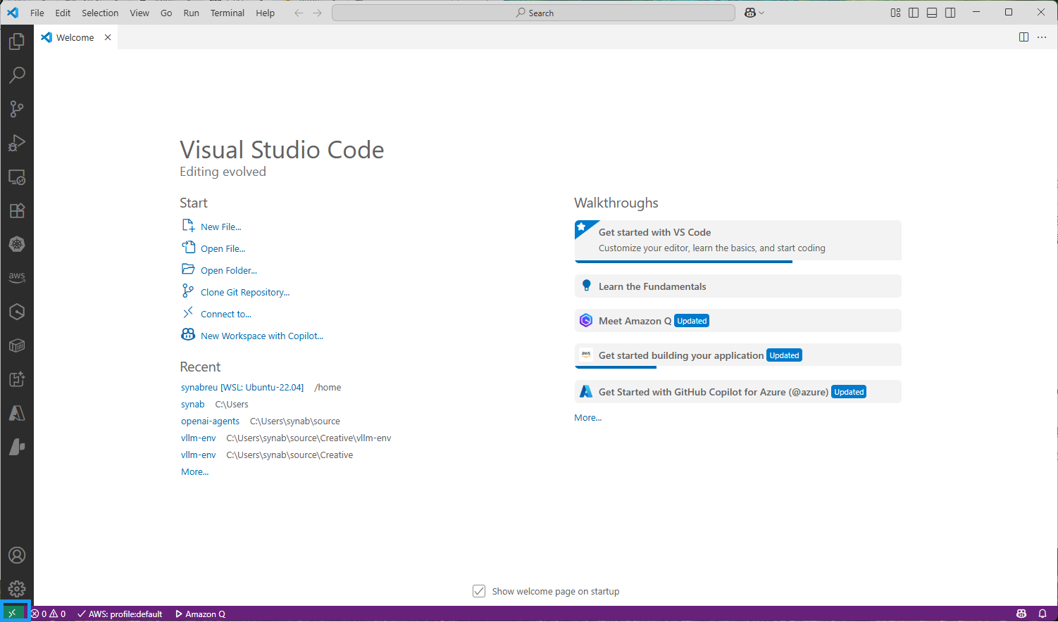
Task: Open the Extensions view
Action: click(x=17, y=210)
